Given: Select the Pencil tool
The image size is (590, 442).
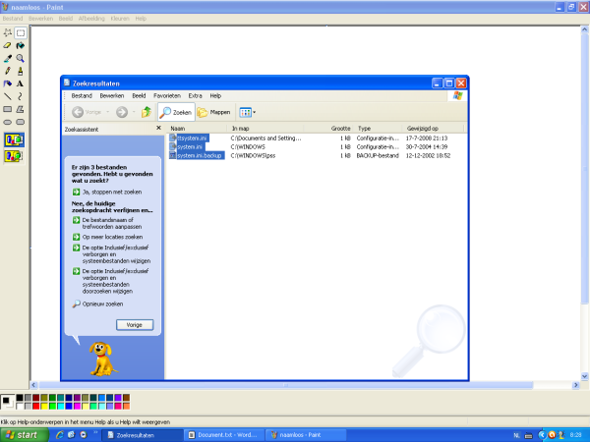Looking at the screenshot, I should 8,71.
